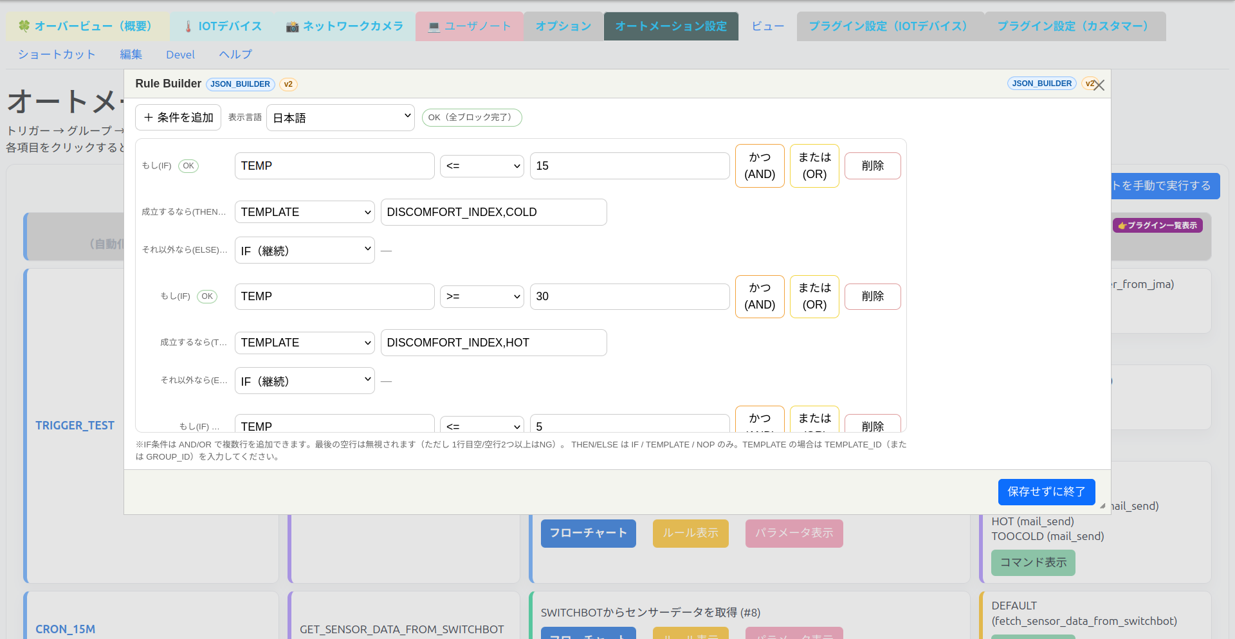Click the 保存せずに終了 button
Screen dimensions: 1235x639
click(x=1046, y=492)
